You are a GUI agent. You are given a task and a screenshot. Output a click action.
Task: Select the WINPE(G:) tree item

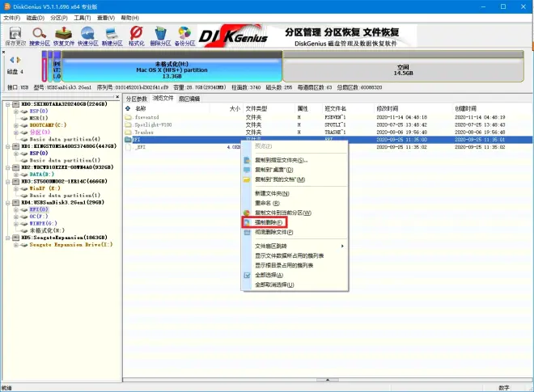tap(43, 224)
